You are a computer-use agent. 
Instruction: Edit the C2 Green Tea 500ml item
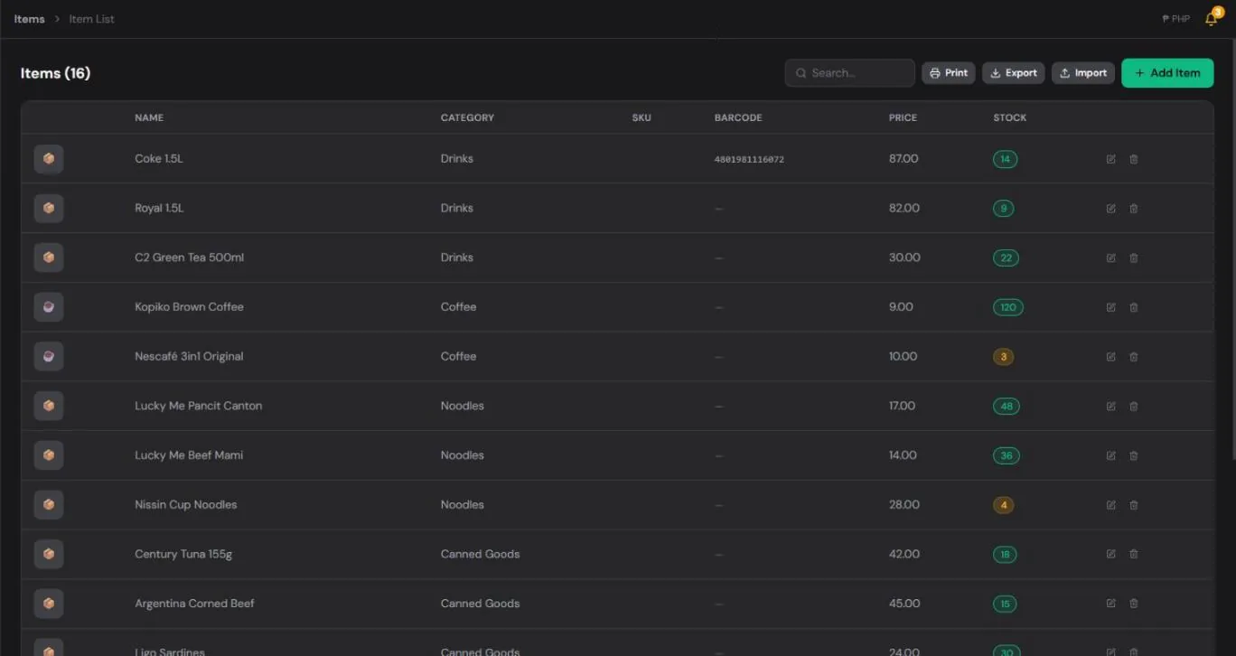pos(1110,258)
